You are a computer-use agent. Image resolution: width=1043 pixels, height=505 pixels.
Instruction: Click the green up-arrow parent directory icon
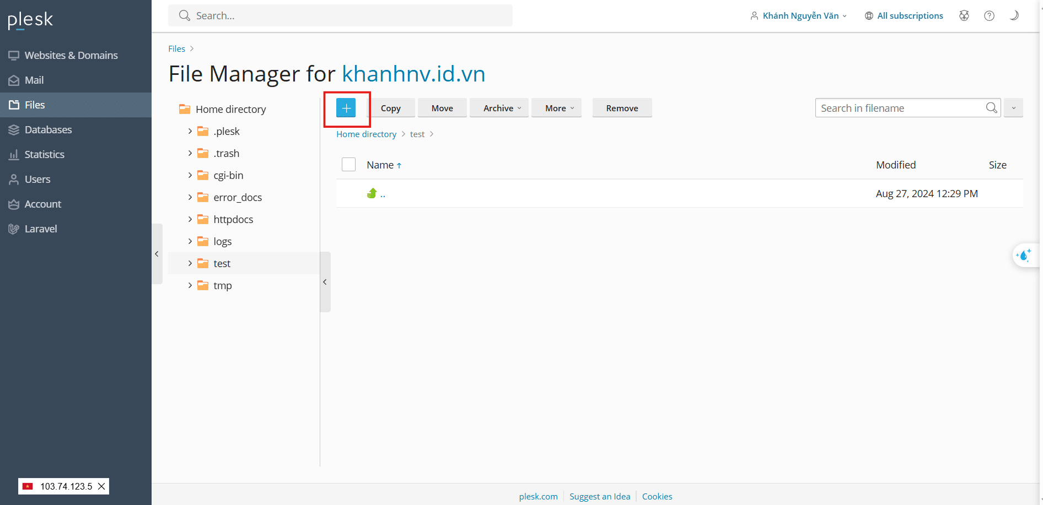(x=372, y=193)
